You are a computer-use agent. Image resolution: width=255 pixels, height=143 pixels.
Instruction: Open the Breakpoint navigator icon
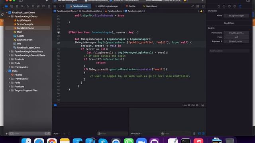[43, 6]
